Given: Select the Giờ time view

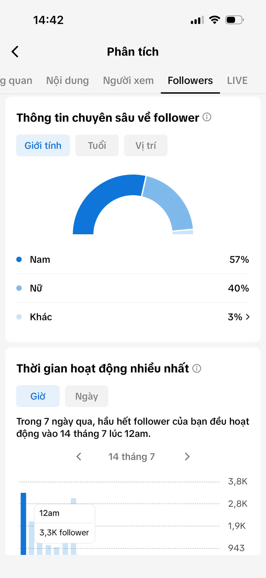Looking at the screenshot, I should point(38,396).
